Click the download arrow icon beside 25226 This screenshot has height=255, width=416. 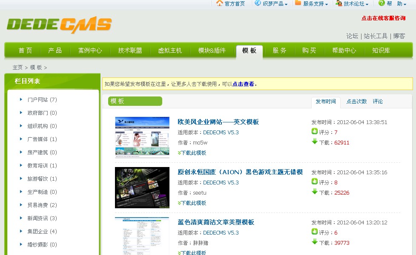(x=314, y=191)
